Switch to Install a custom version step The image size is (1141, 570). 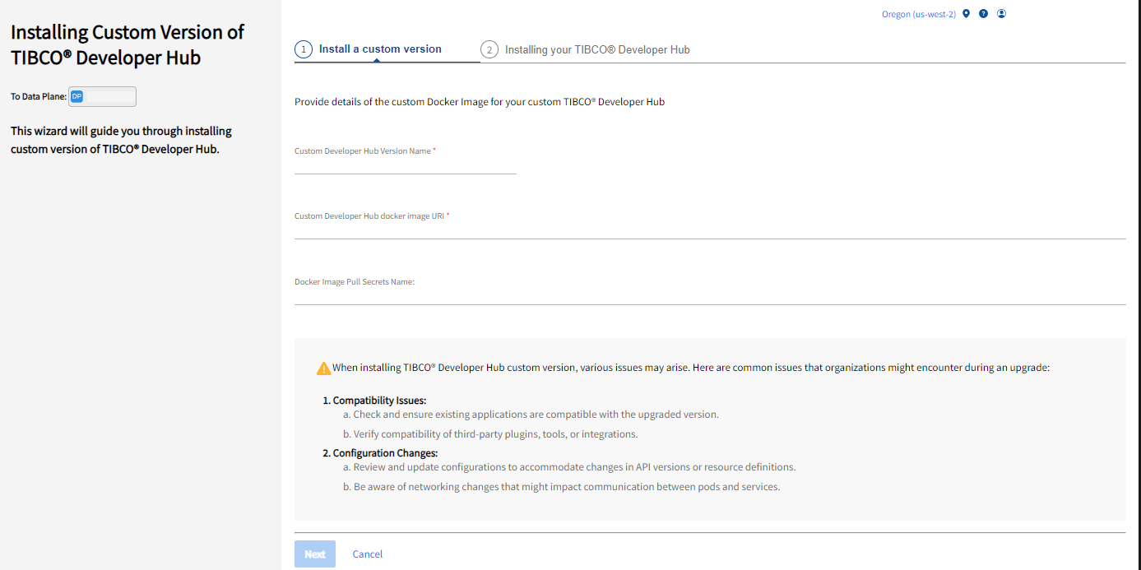click(x=380, y=49)
